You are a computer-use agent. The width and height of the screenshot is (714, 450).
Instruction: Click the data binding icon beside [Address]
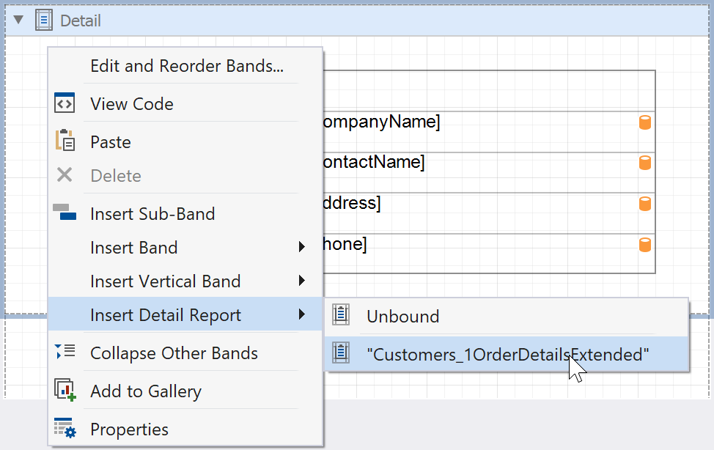(643, 203)
